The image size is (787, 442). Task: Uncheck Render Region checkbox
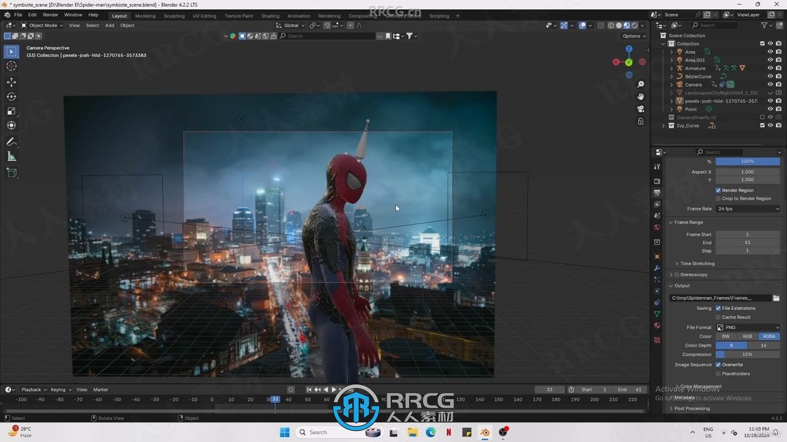pyautogui.click(x=718, y=190)
